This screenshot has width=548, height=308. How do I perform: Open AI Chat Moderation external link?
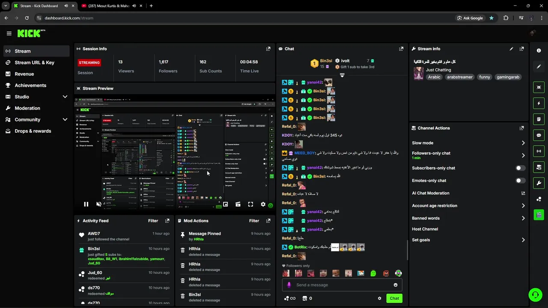coord(523,193)
